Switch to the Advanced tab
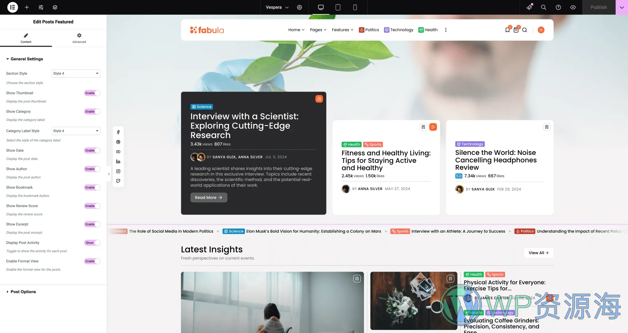This screenshot has height=333, width=628. click(x=79, y=38)
